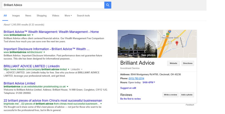Click Be the first to review link

tap(130, 99)
